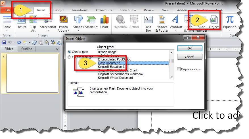The height and width of the screenshot is (139, 249).
Task: Click the chart-style icon at quick access toolbar end
Action: (x=59, y=42)
